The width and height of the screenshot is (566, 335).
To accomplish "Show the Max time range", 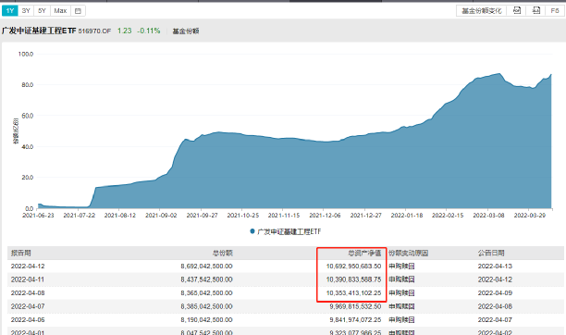I will click(60, 11).
